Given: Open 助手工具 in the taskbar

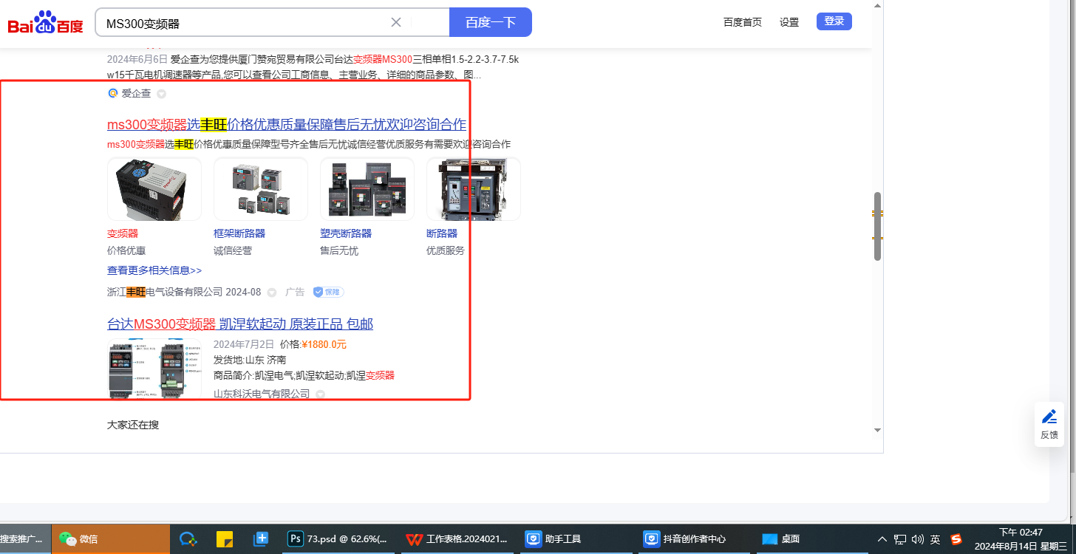Looking at the screenshot, I should click(x=576, y=539).
